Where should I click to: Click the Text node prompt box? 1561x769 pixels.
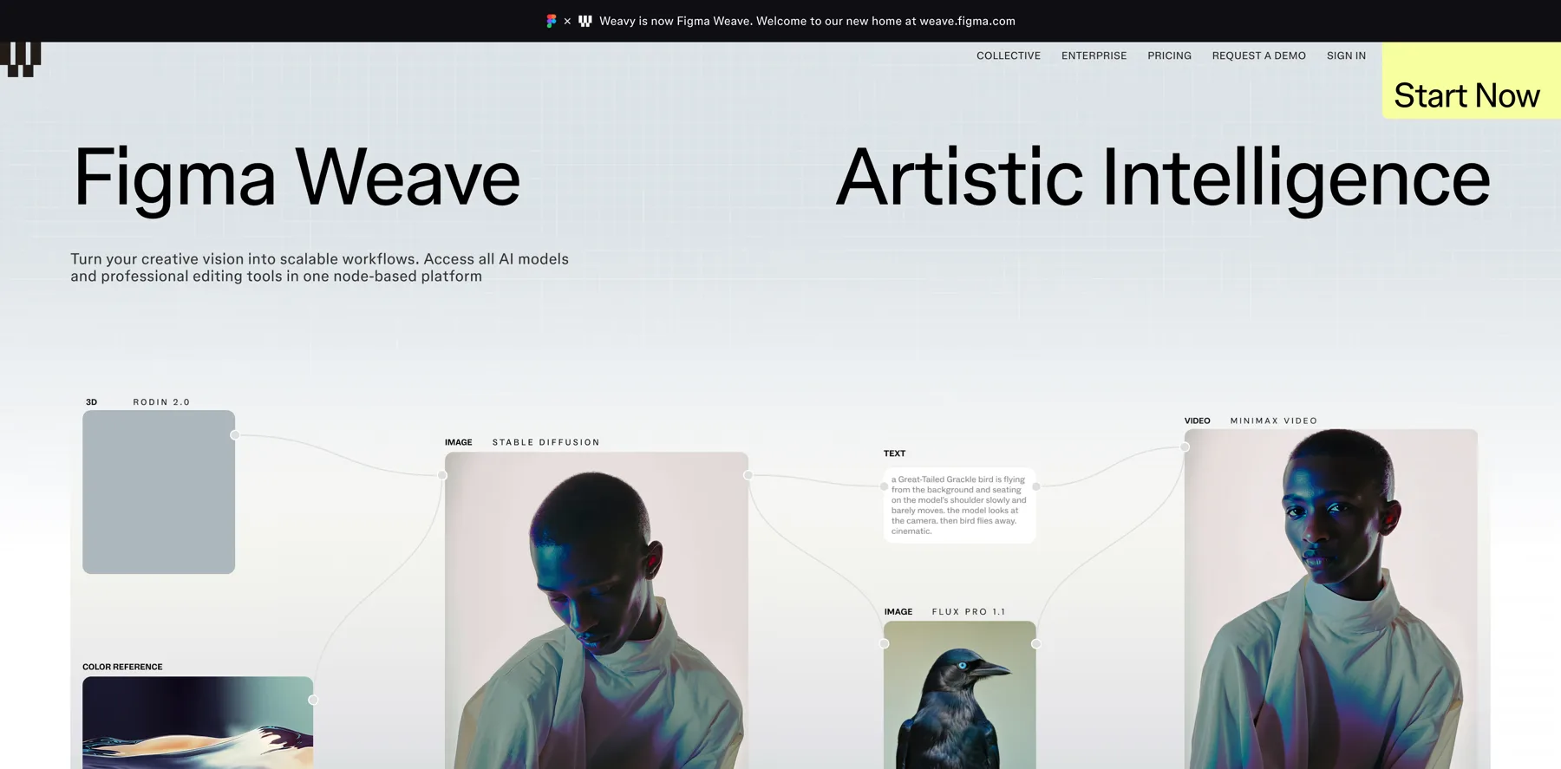click(x=960, y=505)
